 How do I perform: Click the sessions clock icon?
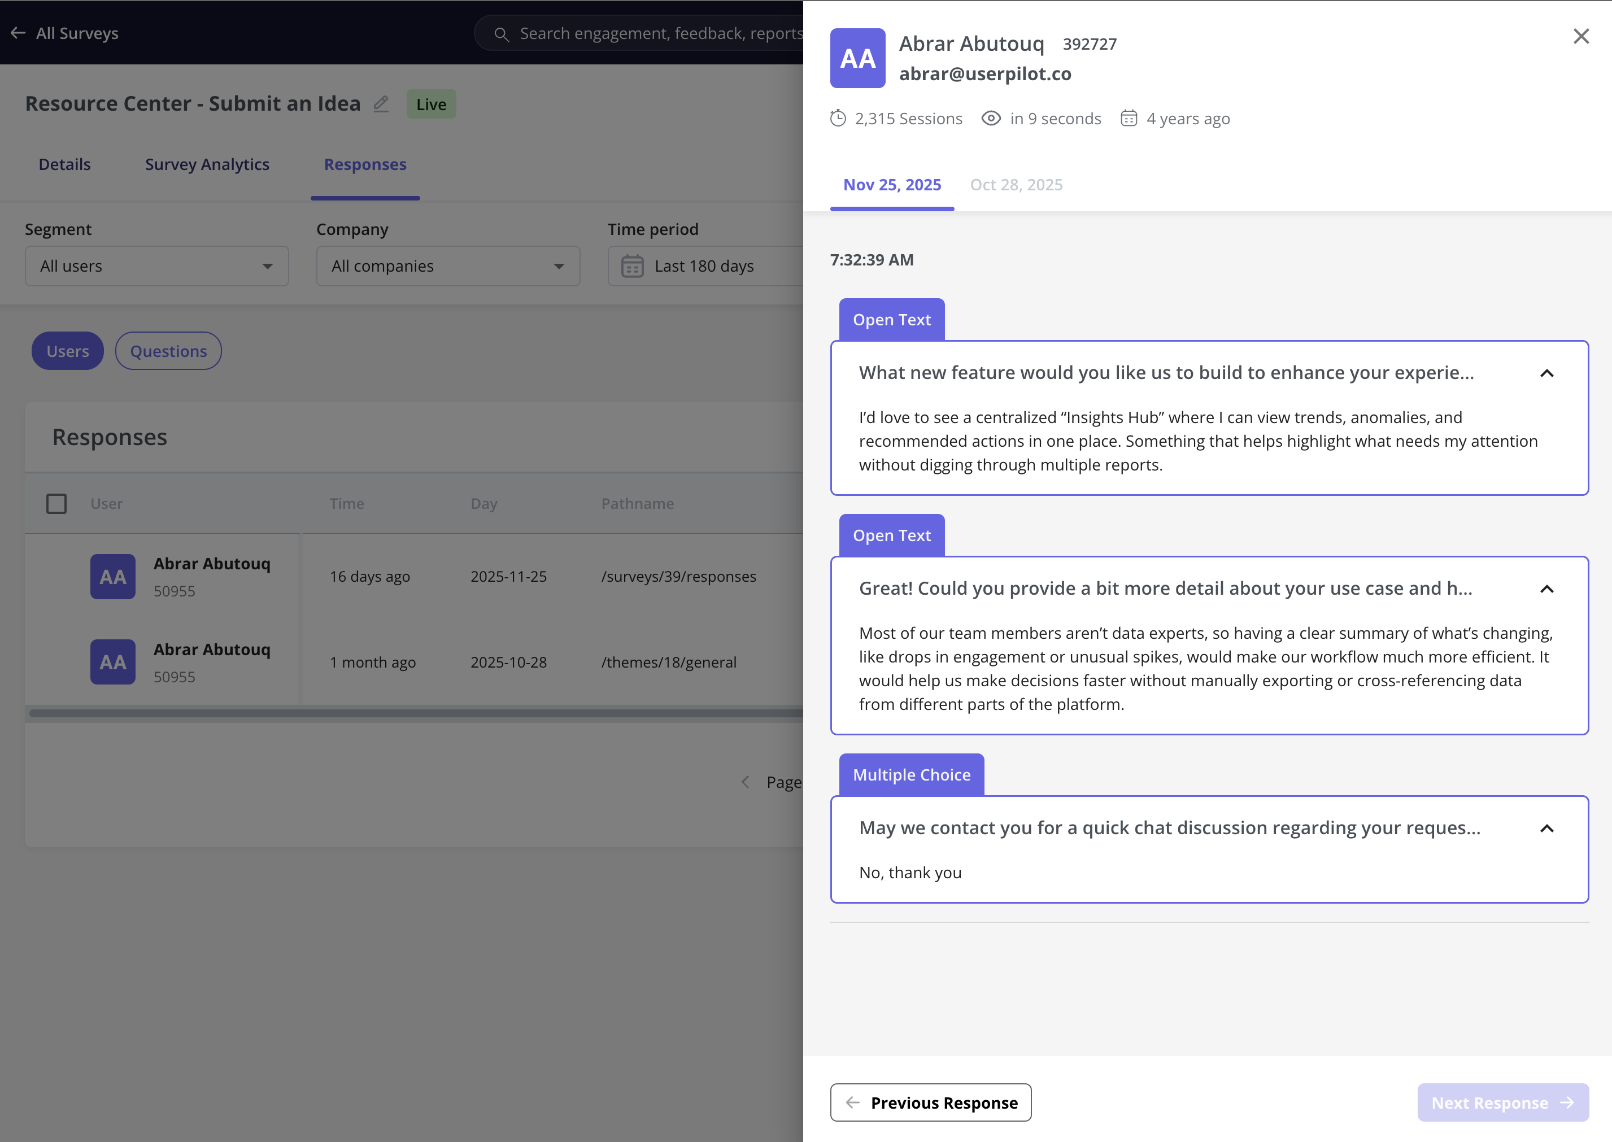pos(838,118)
